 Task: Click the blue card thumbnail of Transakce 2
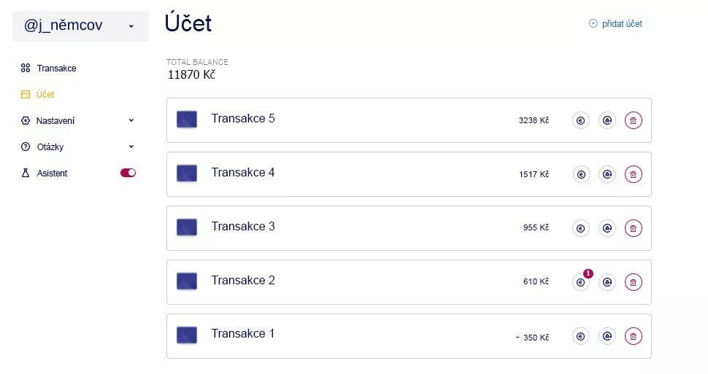[187, 281]
